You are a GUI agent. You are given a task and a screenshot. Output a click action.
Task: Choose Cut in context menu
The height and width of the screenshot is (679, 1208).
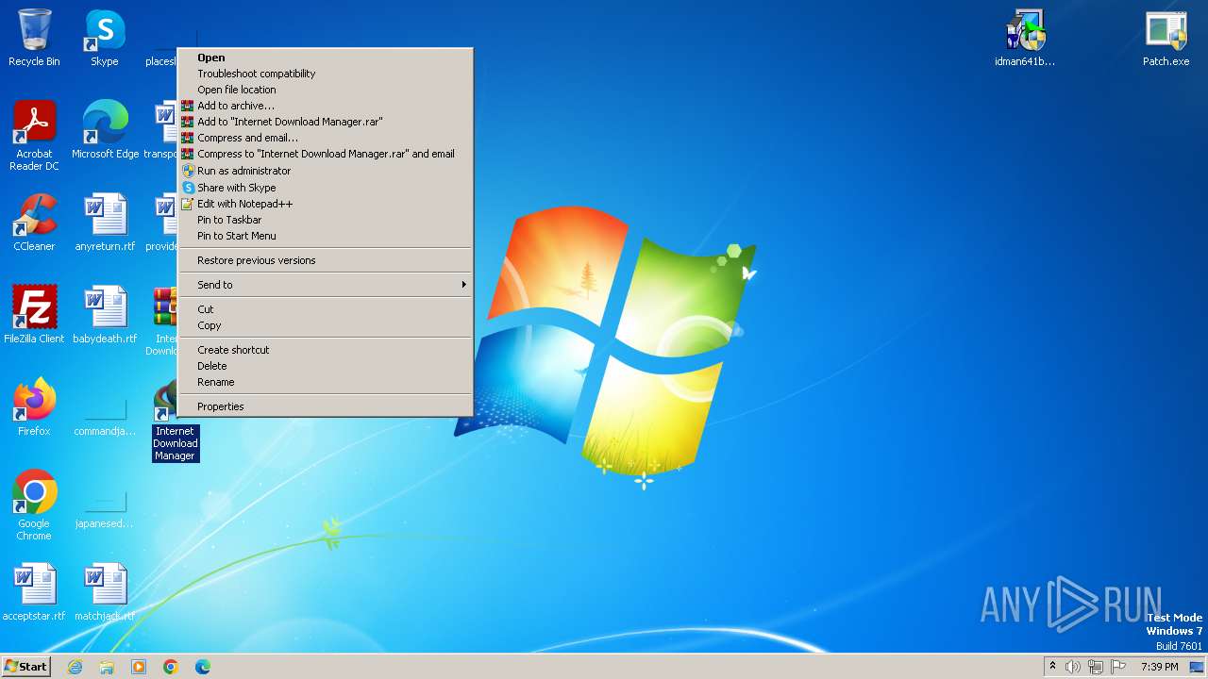pyautogui.click(x=325, y=309)
